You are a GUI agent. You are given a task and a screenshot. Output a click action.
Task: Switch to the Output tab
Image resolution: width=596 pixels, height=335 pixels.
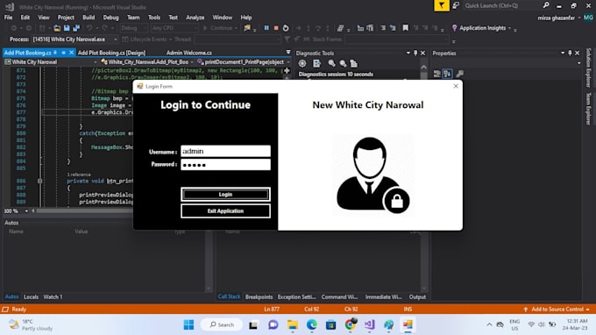(x=417, y=296)
